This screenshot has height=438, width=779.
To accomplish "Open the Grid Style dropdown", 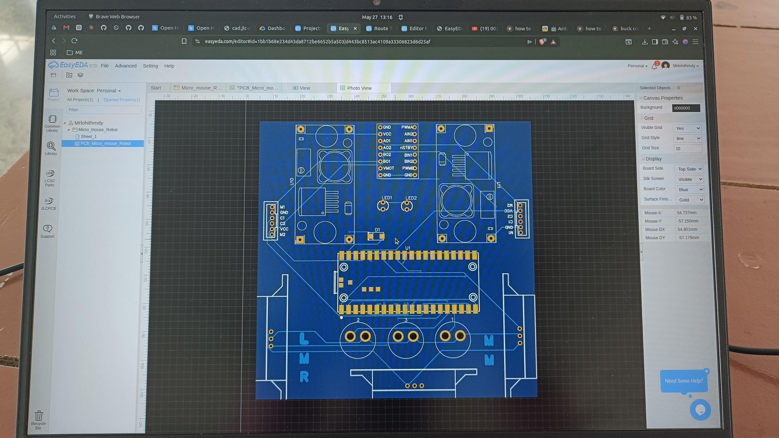I will point(687,139).
